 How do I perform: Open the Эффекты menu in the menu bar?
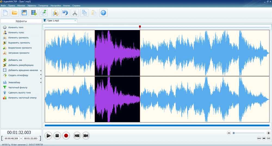tap(32, 5)
